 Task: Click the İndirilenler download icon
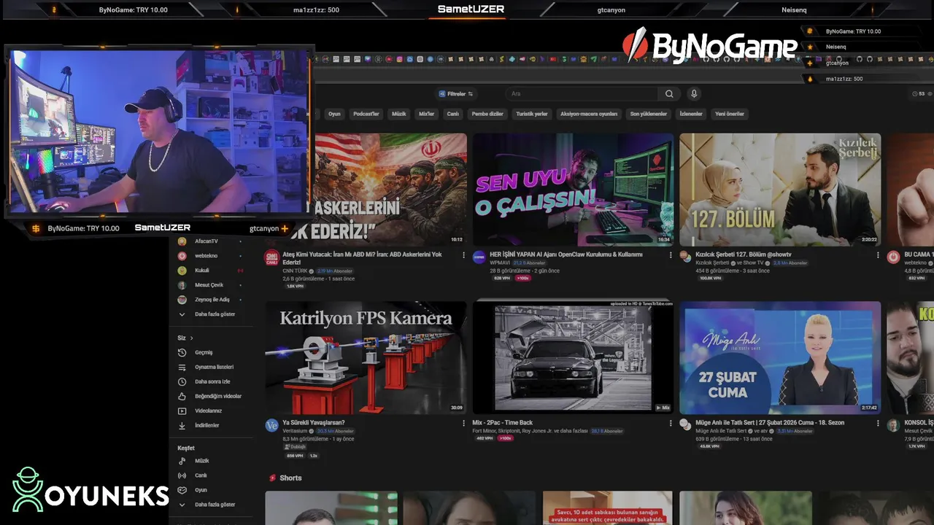click(182, 425)
